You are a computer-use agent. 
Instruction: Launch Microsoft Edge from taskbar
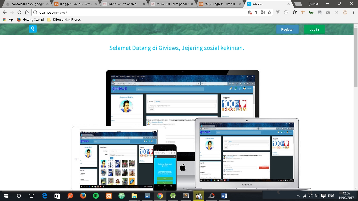pyautogui.click(x=45, y=196)
